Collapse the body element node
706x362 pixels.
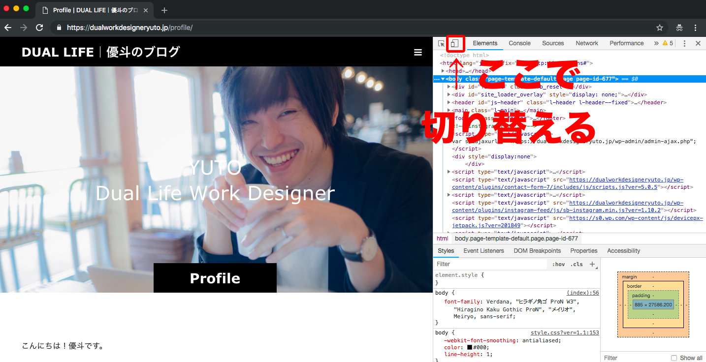coord(443,79)
